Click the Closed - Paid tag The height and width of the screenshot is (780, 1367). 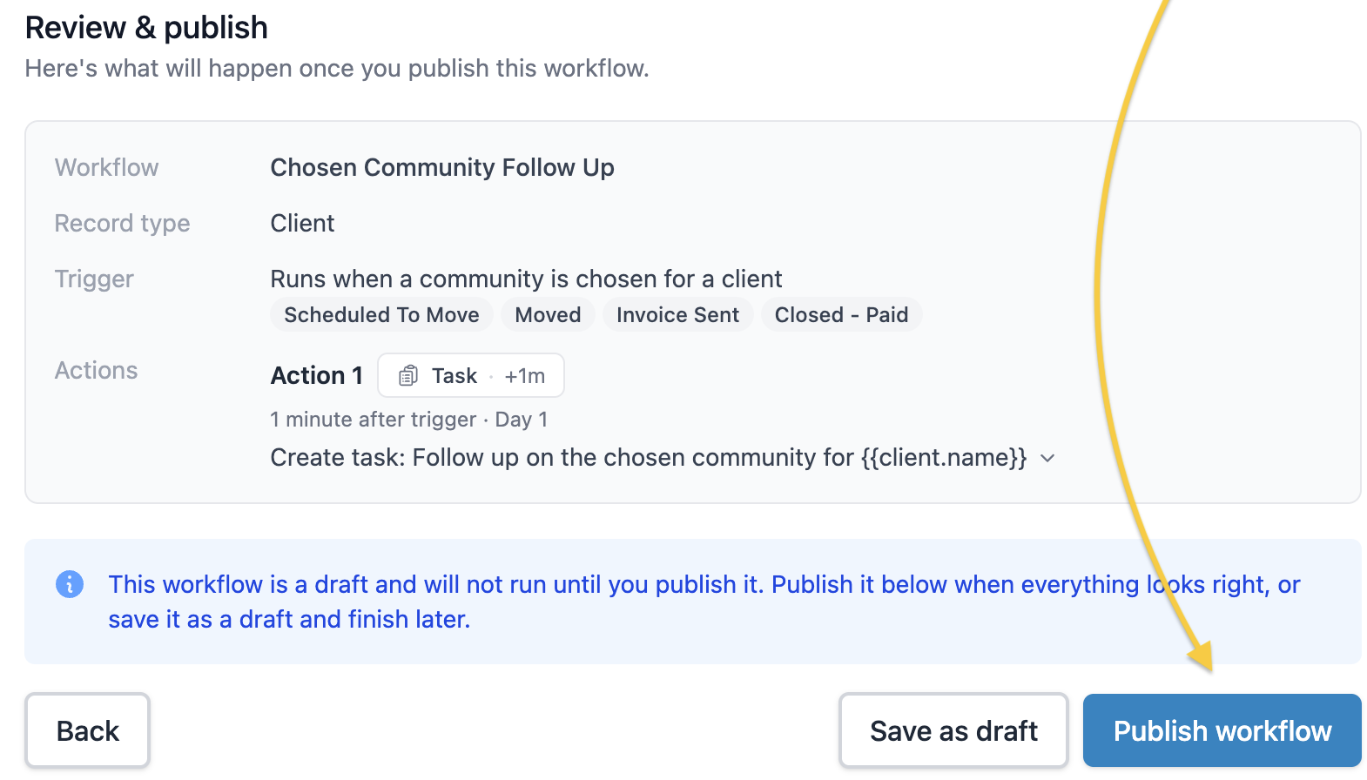[841, 314]
